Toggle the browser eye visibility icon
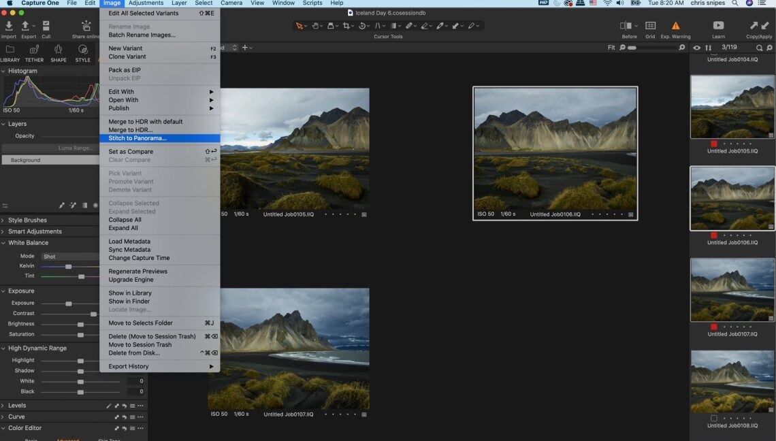Viewport: 776px width, 441px height. pos(696,48)
